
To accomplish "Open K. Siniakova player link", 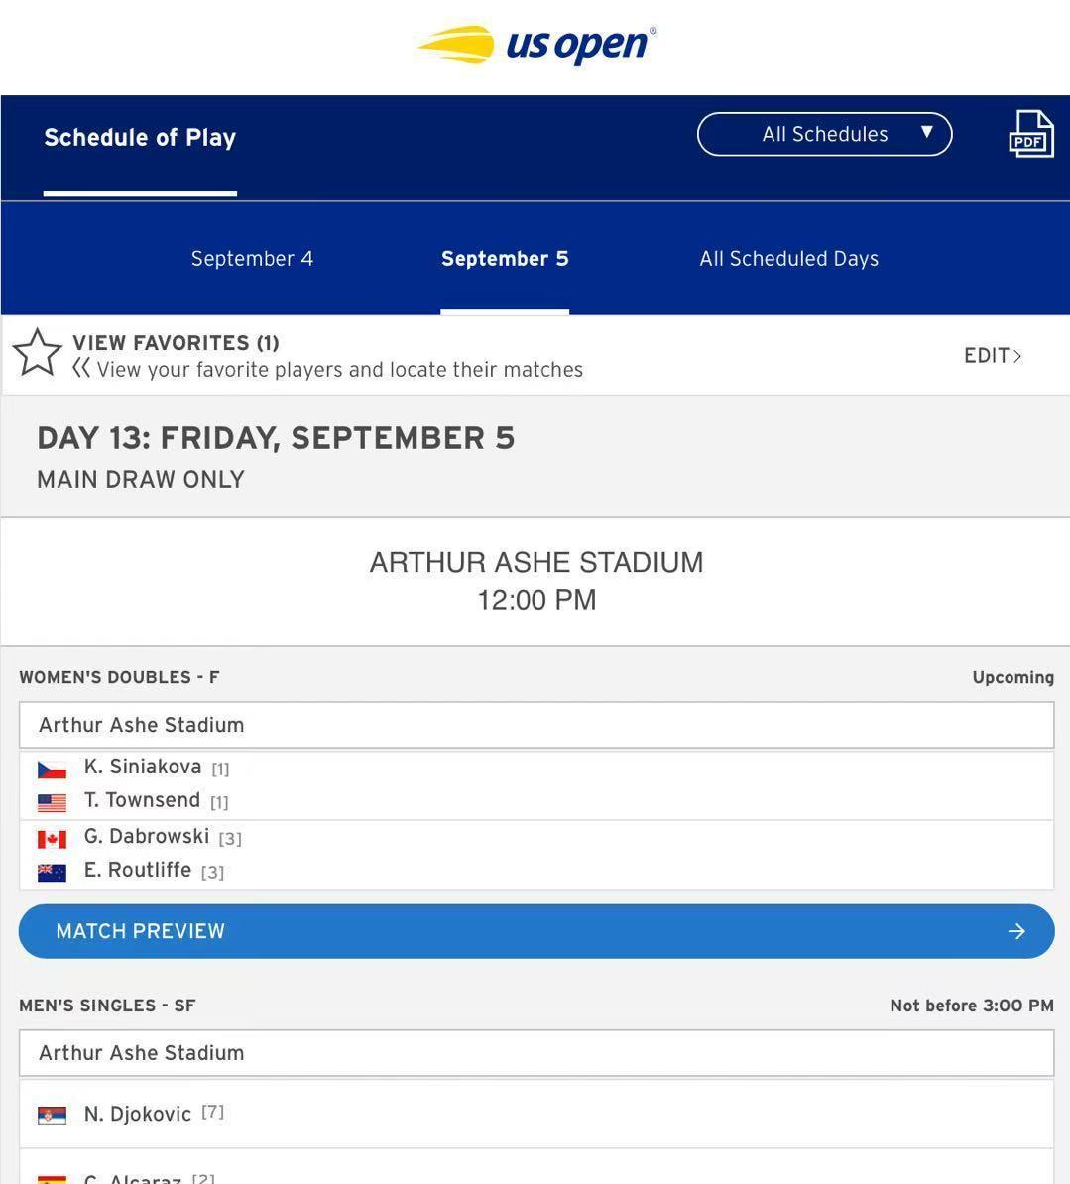I will [x=143, y=767].
